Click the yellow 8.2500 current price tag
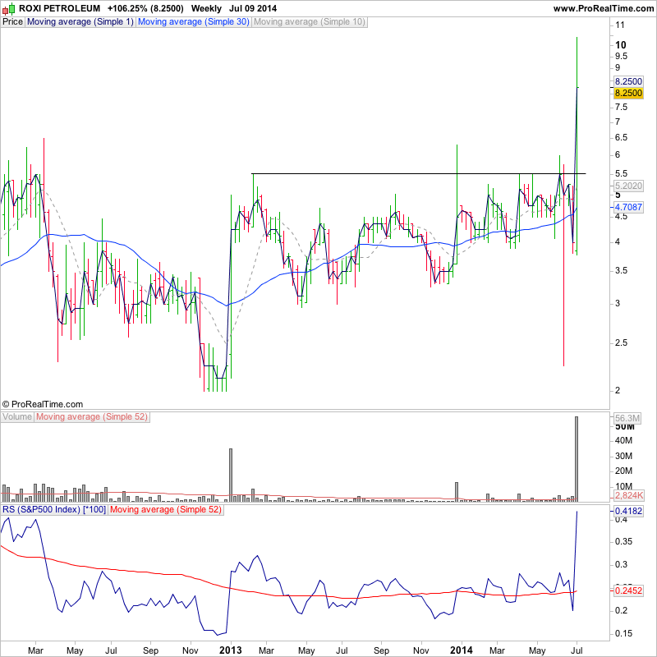The height and width of the screenshot is (657, 657). 628,93
